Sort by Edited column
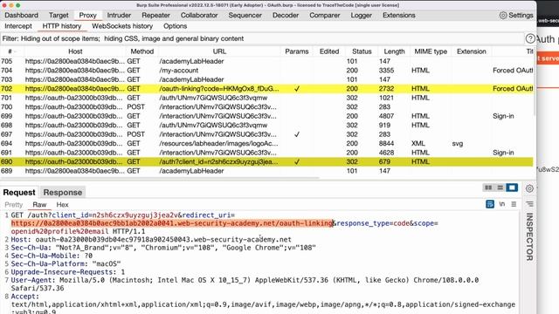 (x=329, y=51)
